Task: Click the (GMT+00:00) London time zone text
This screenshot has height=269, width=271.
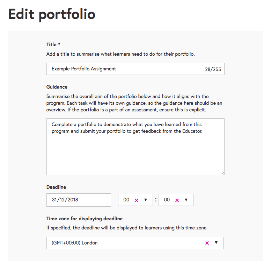Action: click(x=74, y=243)
